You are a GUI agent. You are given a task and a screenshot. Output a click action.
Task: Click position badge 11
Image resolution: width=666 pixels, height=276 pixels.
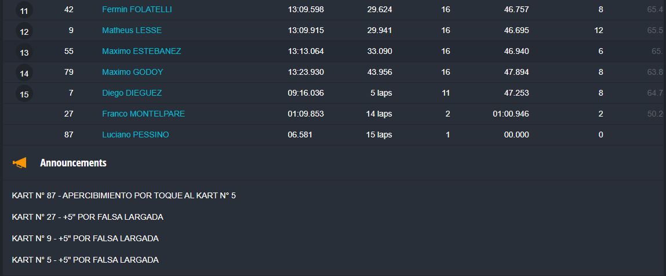tap(24, 11)
